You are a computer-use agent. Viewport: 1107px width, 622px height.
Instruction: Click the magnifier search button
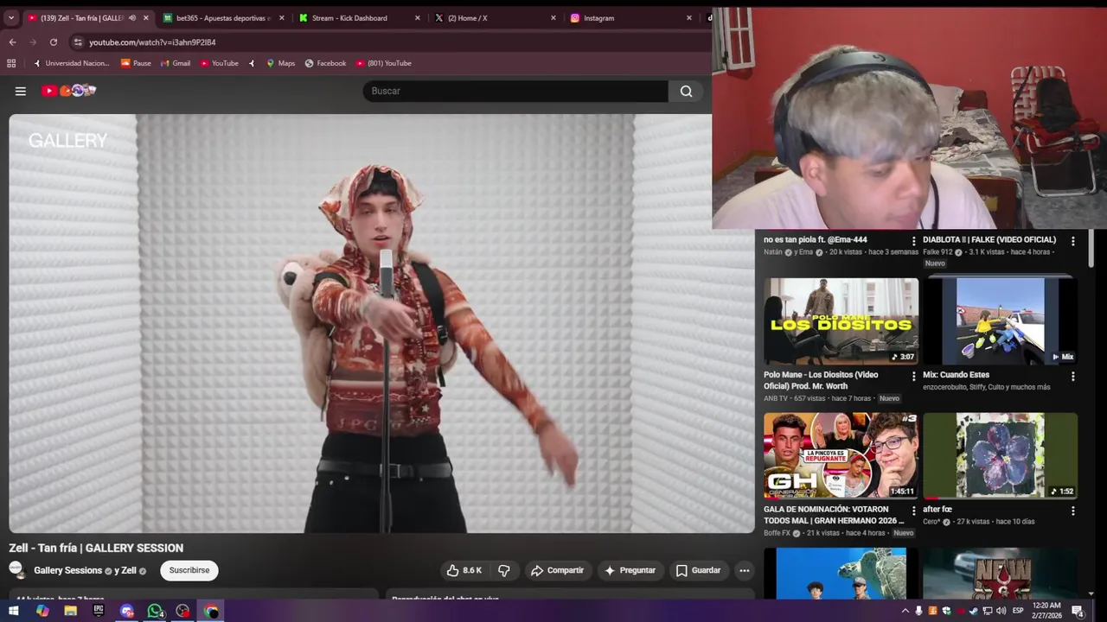click(686, 91)
